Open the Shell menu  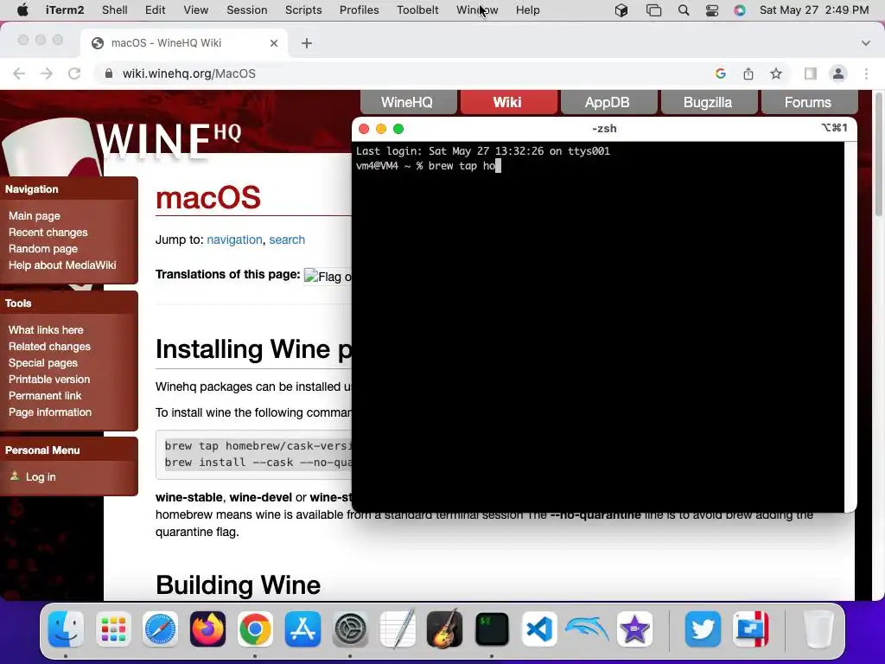click(115, 10)
